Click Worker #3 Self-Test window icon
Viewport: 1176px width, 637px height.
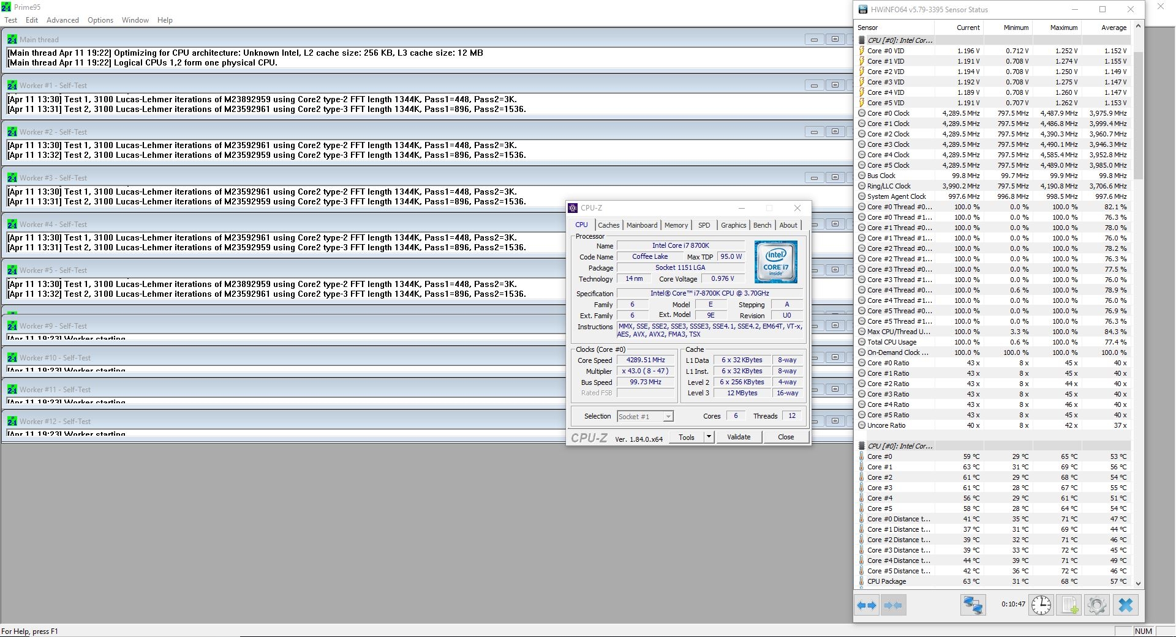(12, 177)
